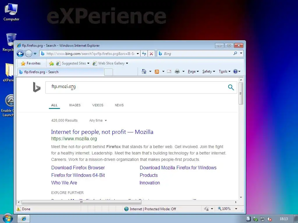Image resolution: width=298 pixels, height=223 pixels.
Task: Expand the Home button dropdown arrow
Action: pyautogui.click(x=150, y=71)
